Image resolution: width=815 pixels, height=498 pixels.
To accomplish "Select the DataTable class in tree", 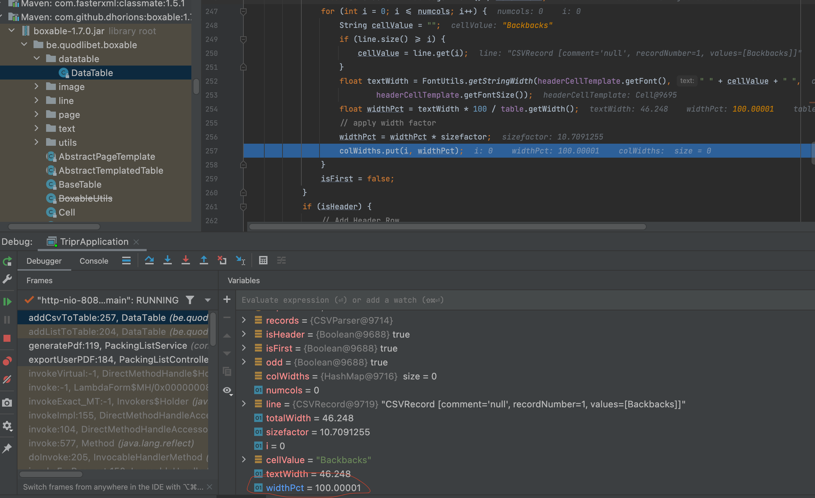I will click(92, 73).
